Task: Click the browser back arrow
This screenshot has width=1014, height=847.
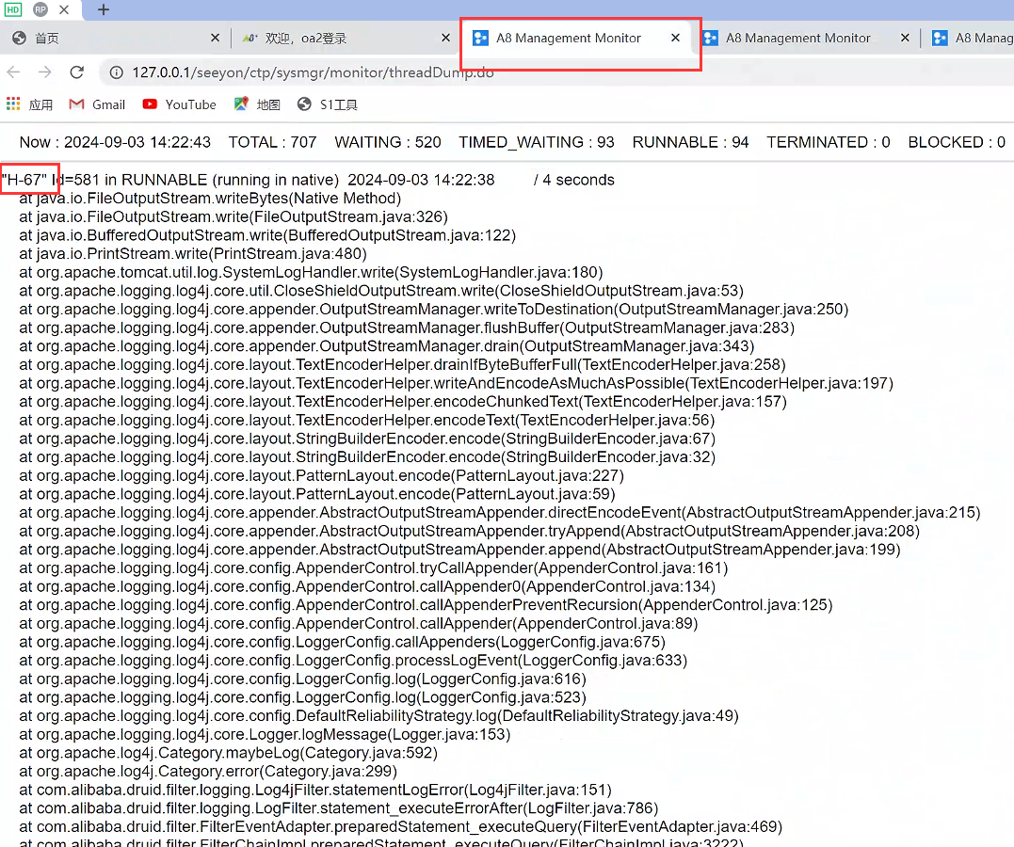Action: click(x=13, y=72)
